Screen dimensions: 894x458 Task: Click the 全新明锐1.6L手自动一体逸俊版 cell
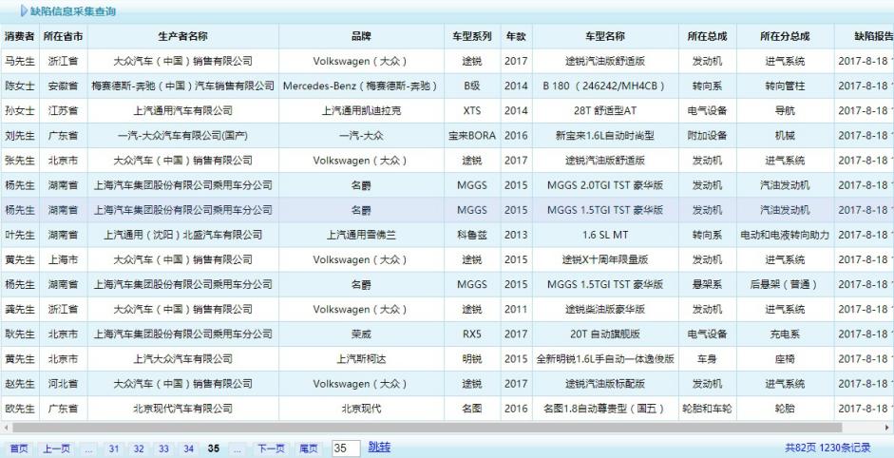pos(605,359)
